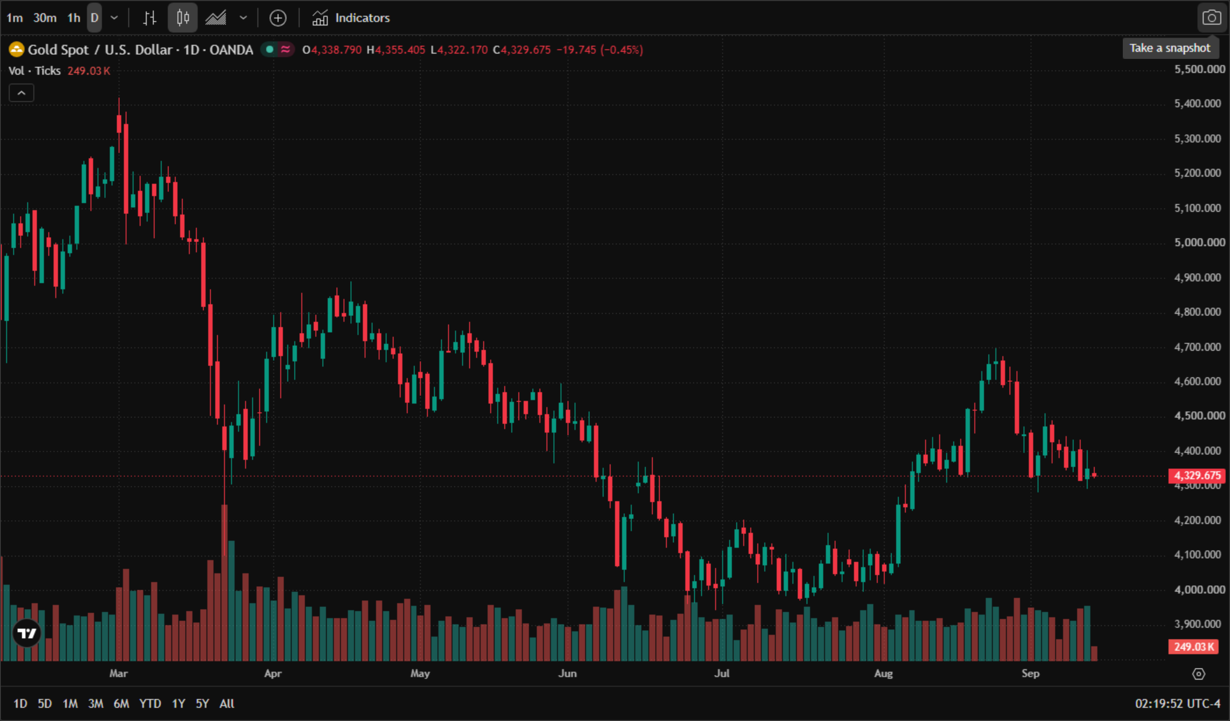Click the 5,500.000 price scale label

coord(1199,69)
